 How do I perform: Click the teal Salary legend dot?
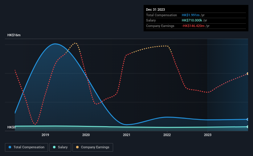(54, 147)
